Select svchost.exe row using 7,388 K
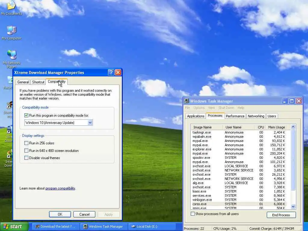Image resolution: width=308 pixels, height=231 pixels. 239,187
